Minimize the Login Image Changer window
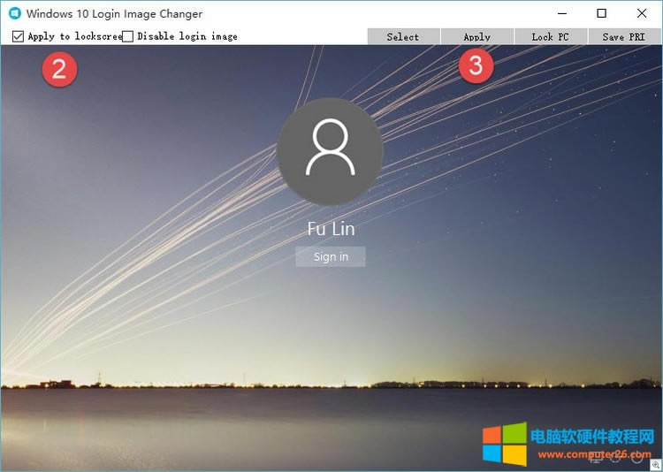Viewport: 663px width, 472px height. click(x=562, y=13)
